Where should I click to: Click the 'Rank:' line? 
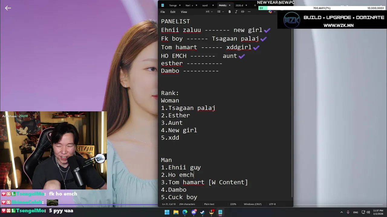coord(170,93)
